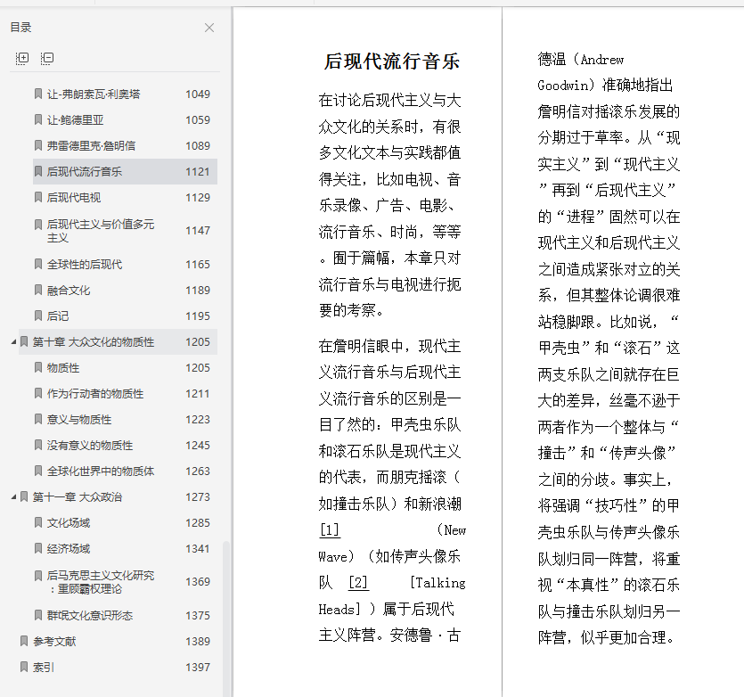Follow footnote link [1]
This screenshot has width=744, height=697.
tap(330, 529)
